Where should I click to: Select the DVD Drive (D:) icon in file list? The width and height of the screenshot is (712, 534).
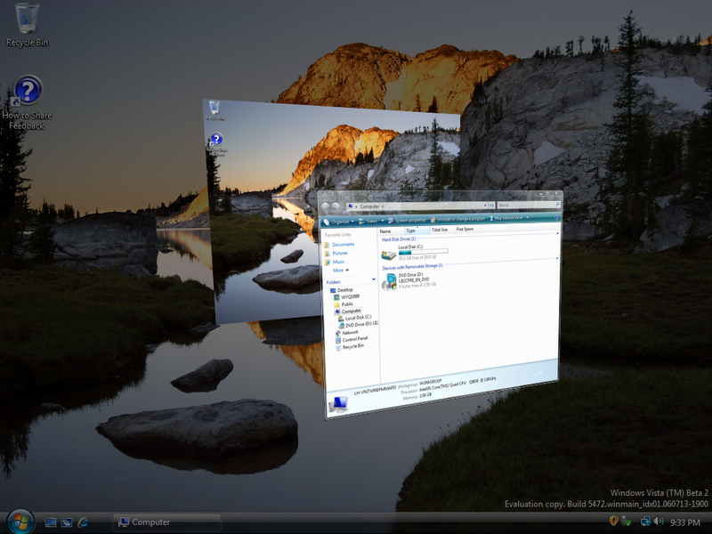pos(390,281)
